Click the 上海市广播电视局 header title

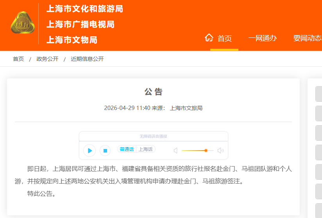pos(80,24)
